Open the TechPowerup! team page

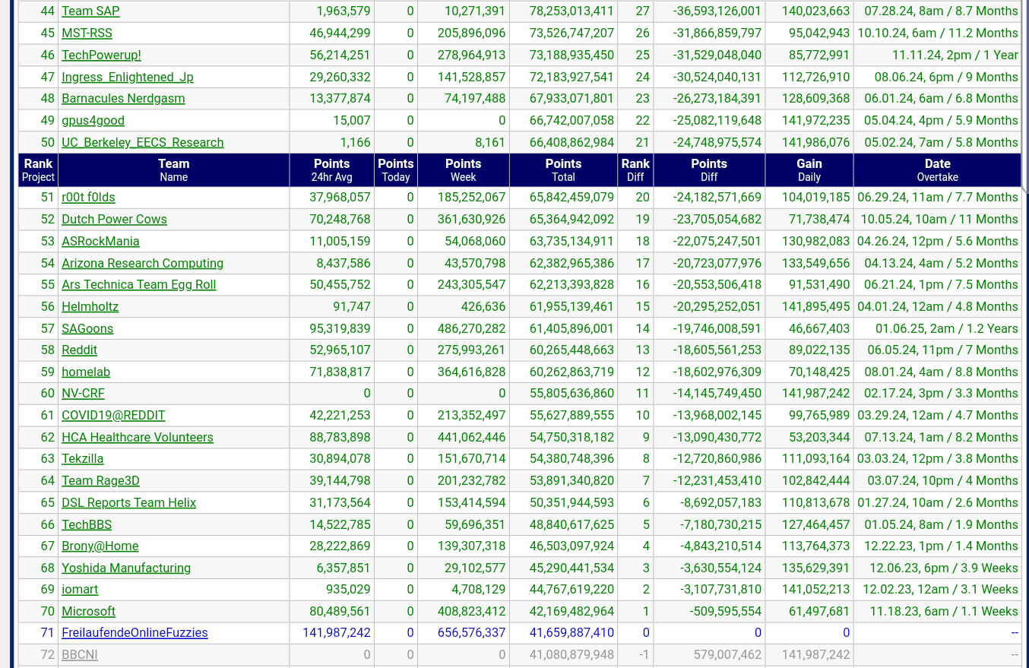tap(101, 55)
